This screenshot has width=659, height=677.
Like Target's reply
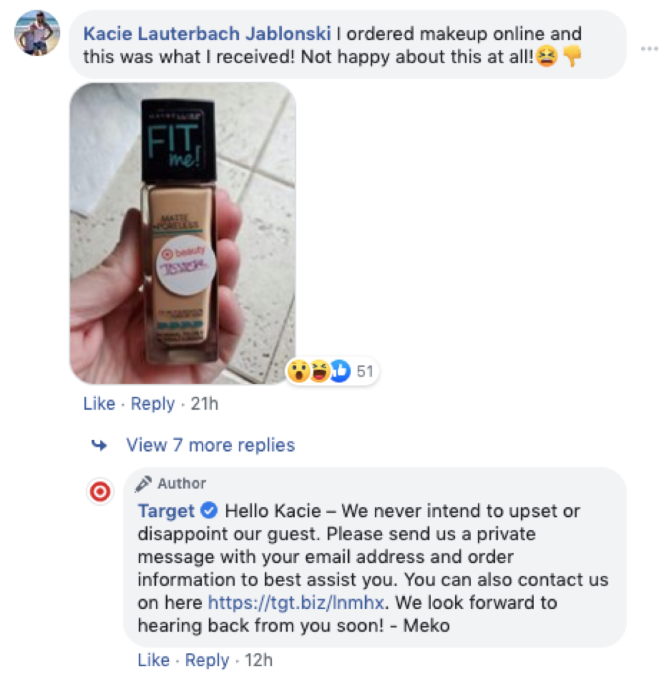click(154, 660)
